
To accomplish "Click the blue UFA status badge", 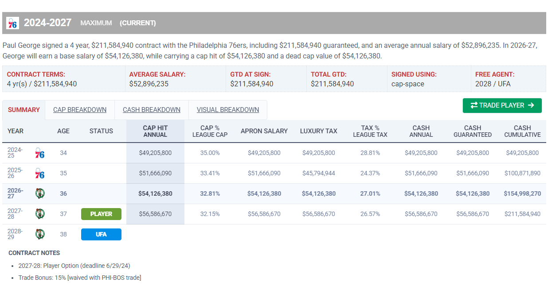I will click(x=101, y=234).
